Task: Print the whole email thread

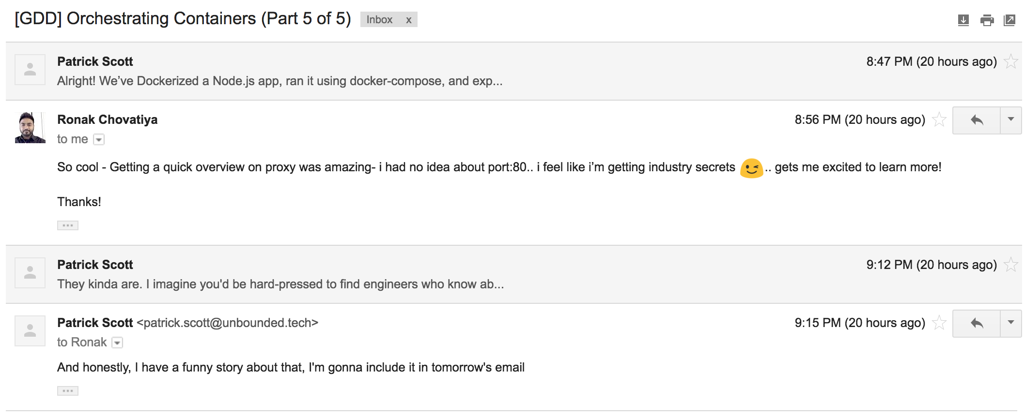Action: 987,20
